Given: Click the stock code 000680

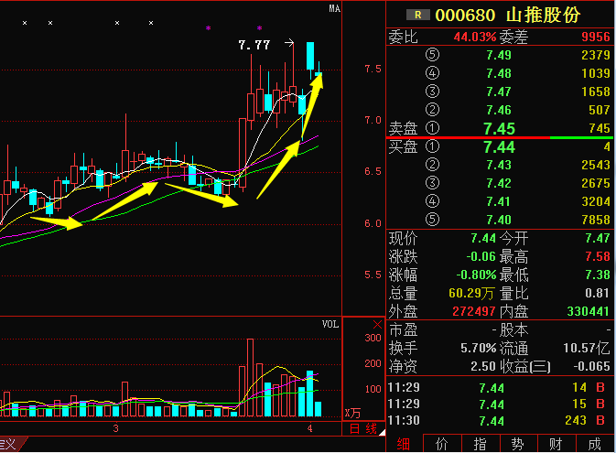Looking at the screenshot, I should 465,15.
